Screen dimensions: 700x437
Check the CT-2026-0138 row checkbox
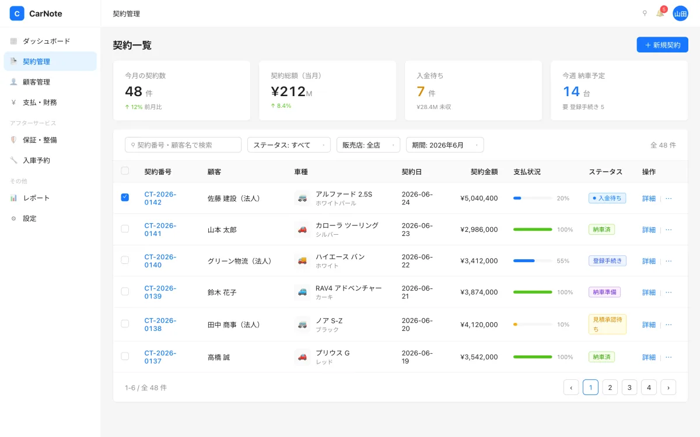pyautogui.click(x=125, y=324)
